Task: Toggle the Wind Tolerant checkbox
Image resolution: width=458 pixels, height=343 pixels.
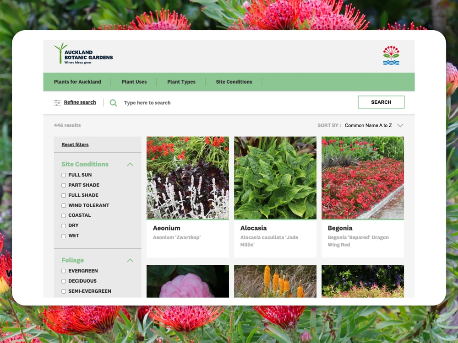Action: coord(64,206)
